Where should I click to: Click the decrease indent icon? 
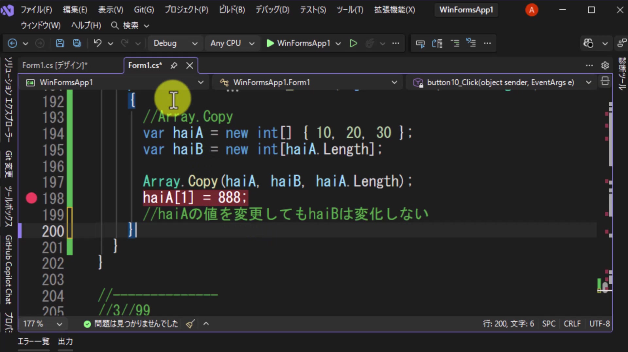(455, 43)
